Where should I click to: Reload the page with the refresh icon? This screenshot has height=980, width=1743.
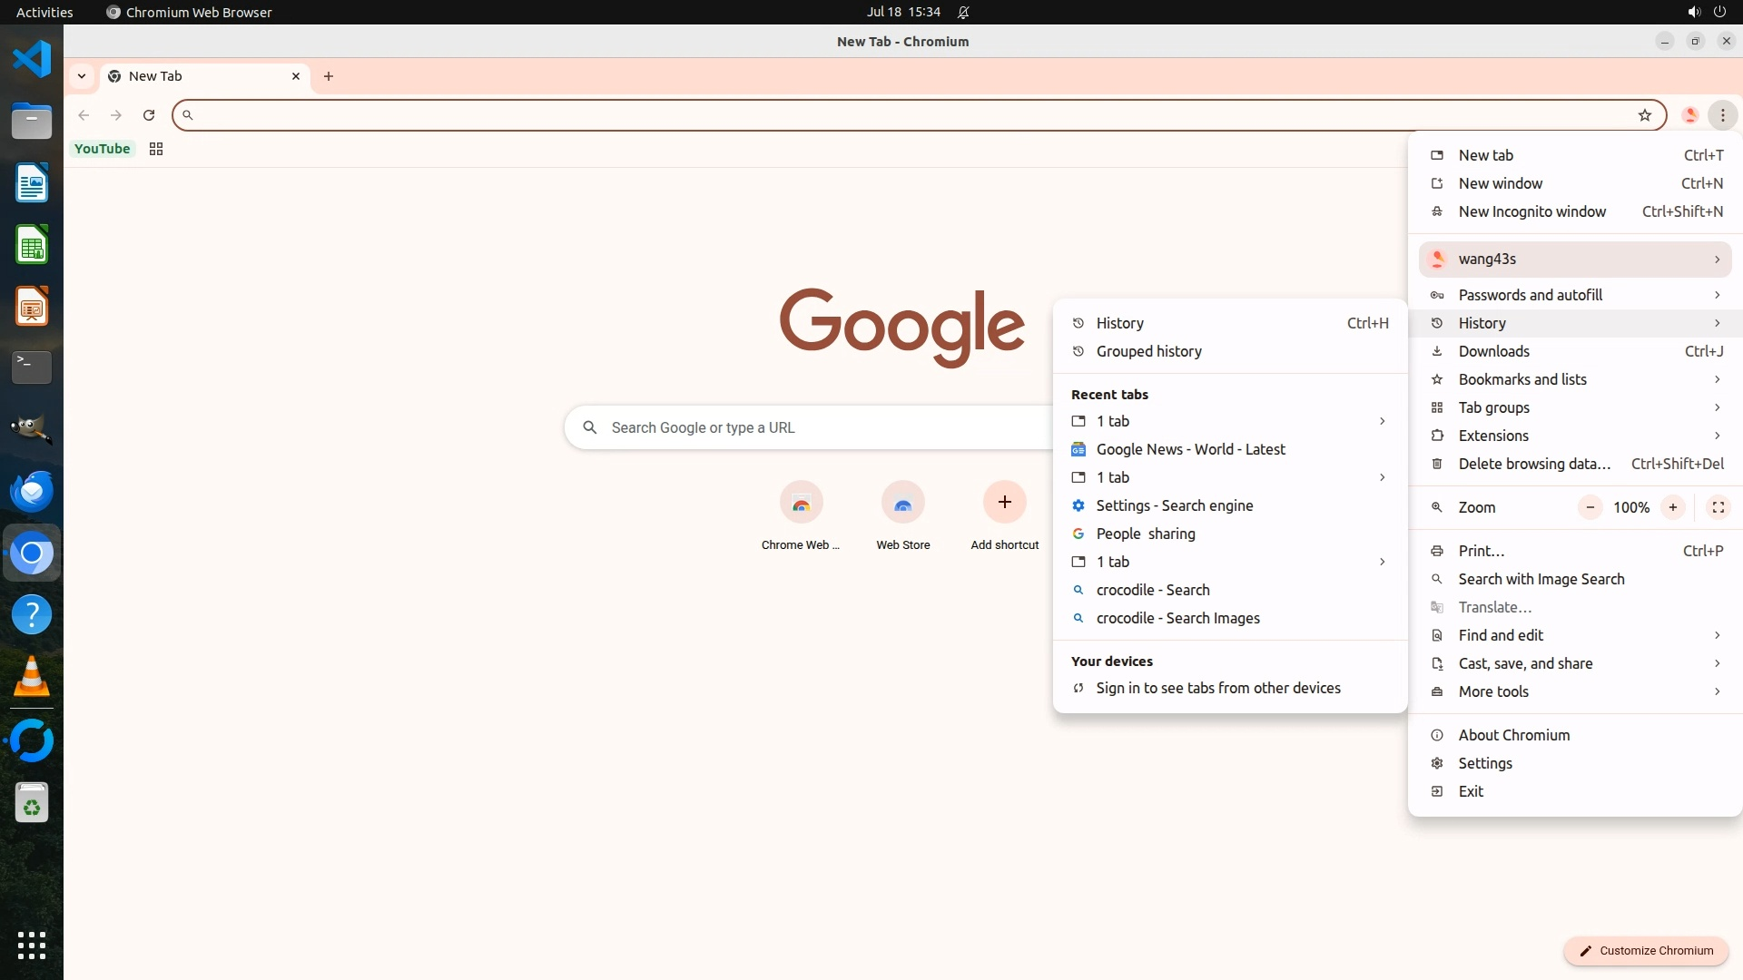(149, 115)
